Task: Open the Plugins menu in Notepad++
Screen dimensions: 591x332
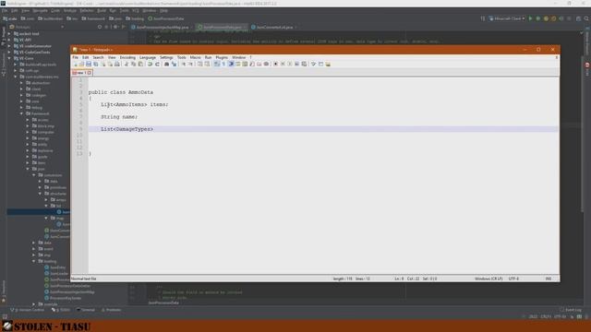Action: (222, 57)
